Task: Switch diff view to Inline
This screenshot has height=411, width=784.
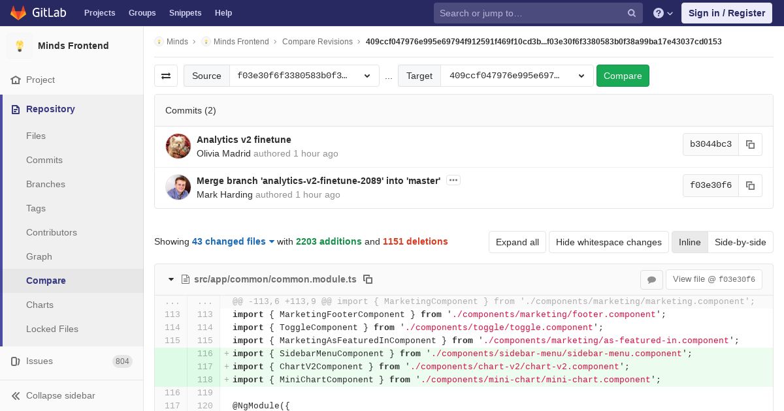Action: pyautogui.click(x=689, y=242)
